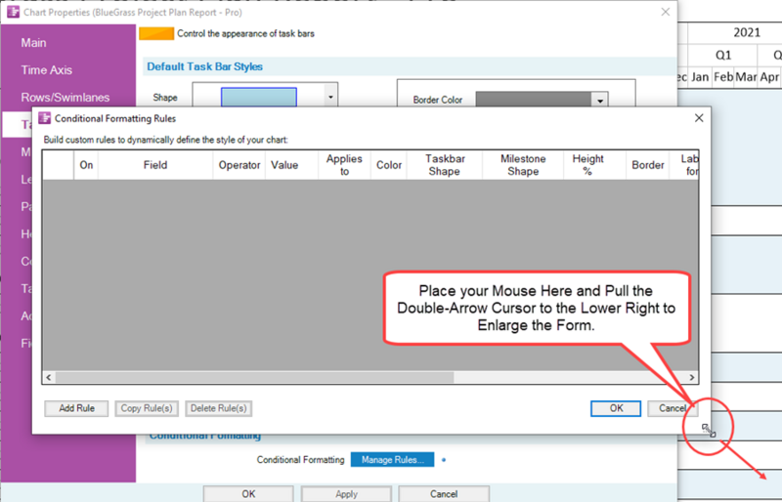Click the Taskbar Shape column header

[x=445, y=165]
